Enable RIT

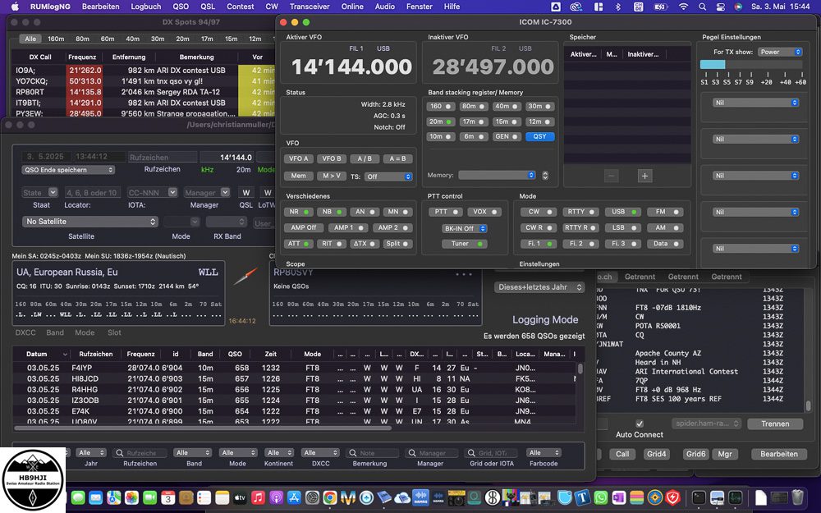click(332, 244)
